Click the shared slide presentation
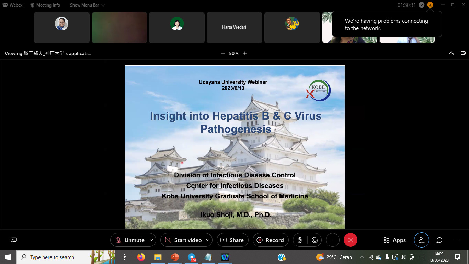 pyautogui.click(x=235, y=147)
